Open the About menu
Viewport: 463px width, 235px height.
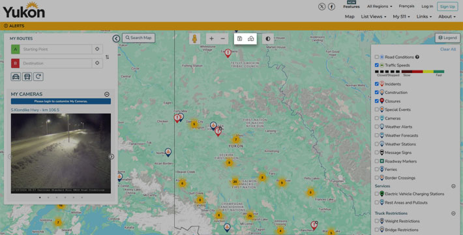click(447, 16)
